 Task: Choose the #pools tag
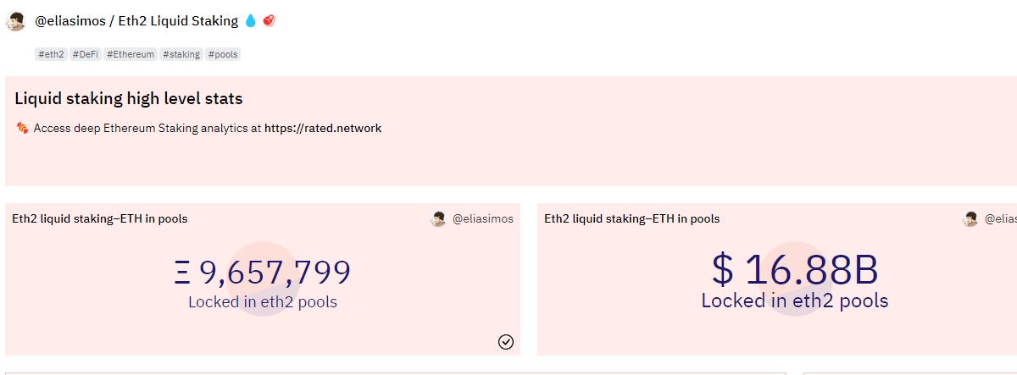click(224, 54)
